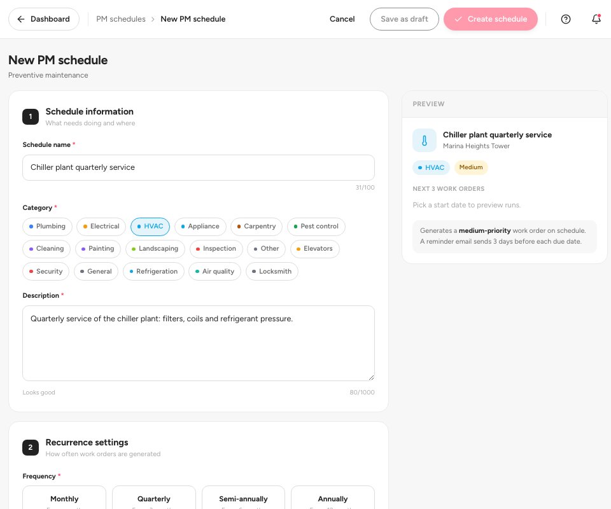Image resolution: width=611 pixels, height=509 pixels.
Task: Pick the Locksmith category chip
Action: [x=272, y=272]
